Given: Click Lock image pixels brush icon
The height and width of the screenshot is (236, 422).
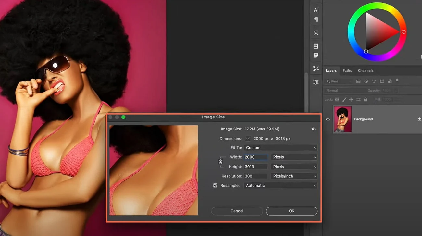Looking at the screenshot, I should (344, 100).
